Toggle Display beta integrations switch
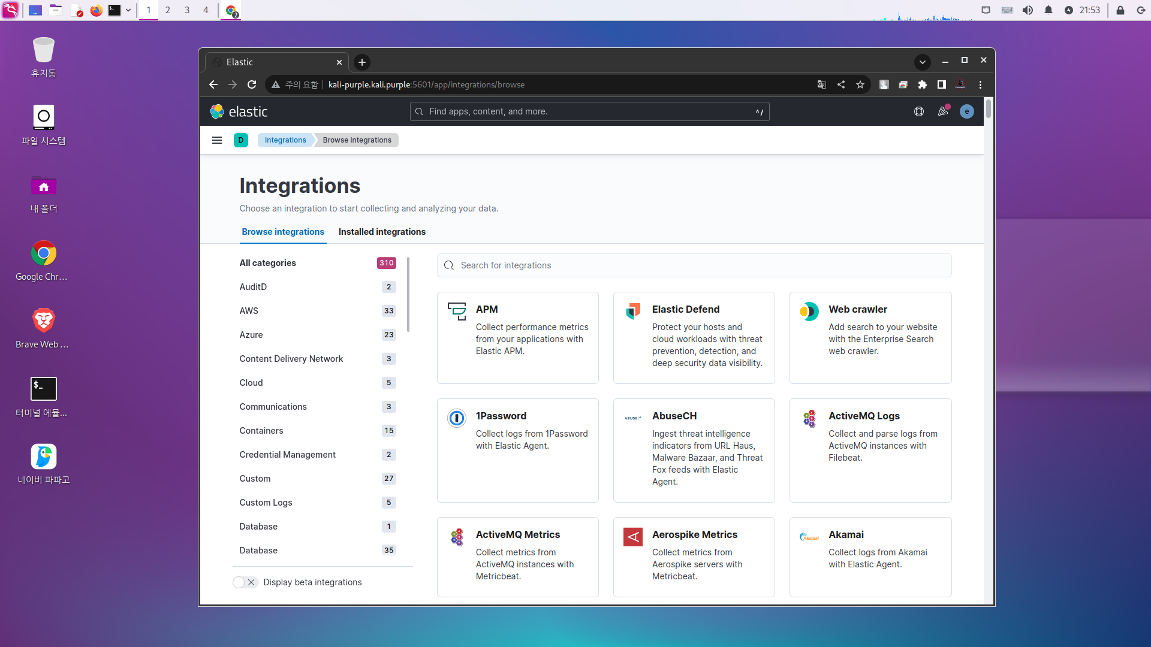 click(x=245, y=582)
